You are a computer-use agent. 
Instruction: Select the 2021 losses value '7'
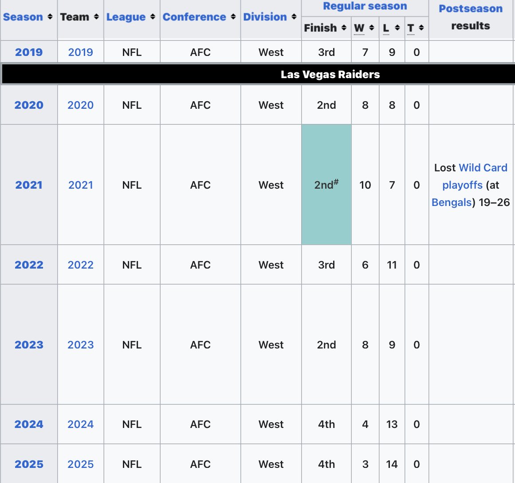(x=392, y=185)
